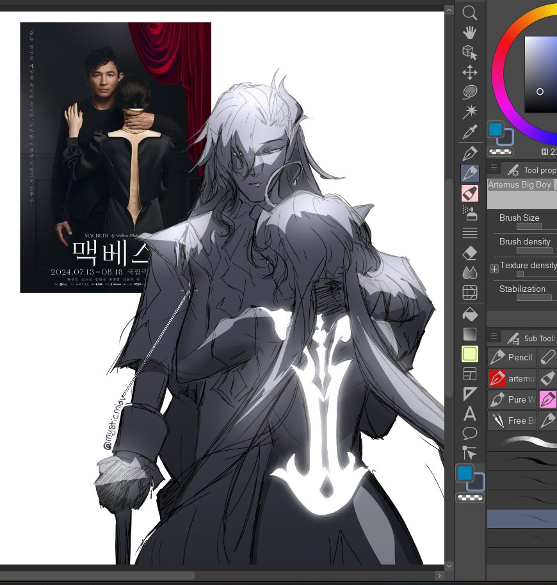557x585 pixels.
Task: Select the third thin brush stroke preset
Action: click(x=522, y=481)
